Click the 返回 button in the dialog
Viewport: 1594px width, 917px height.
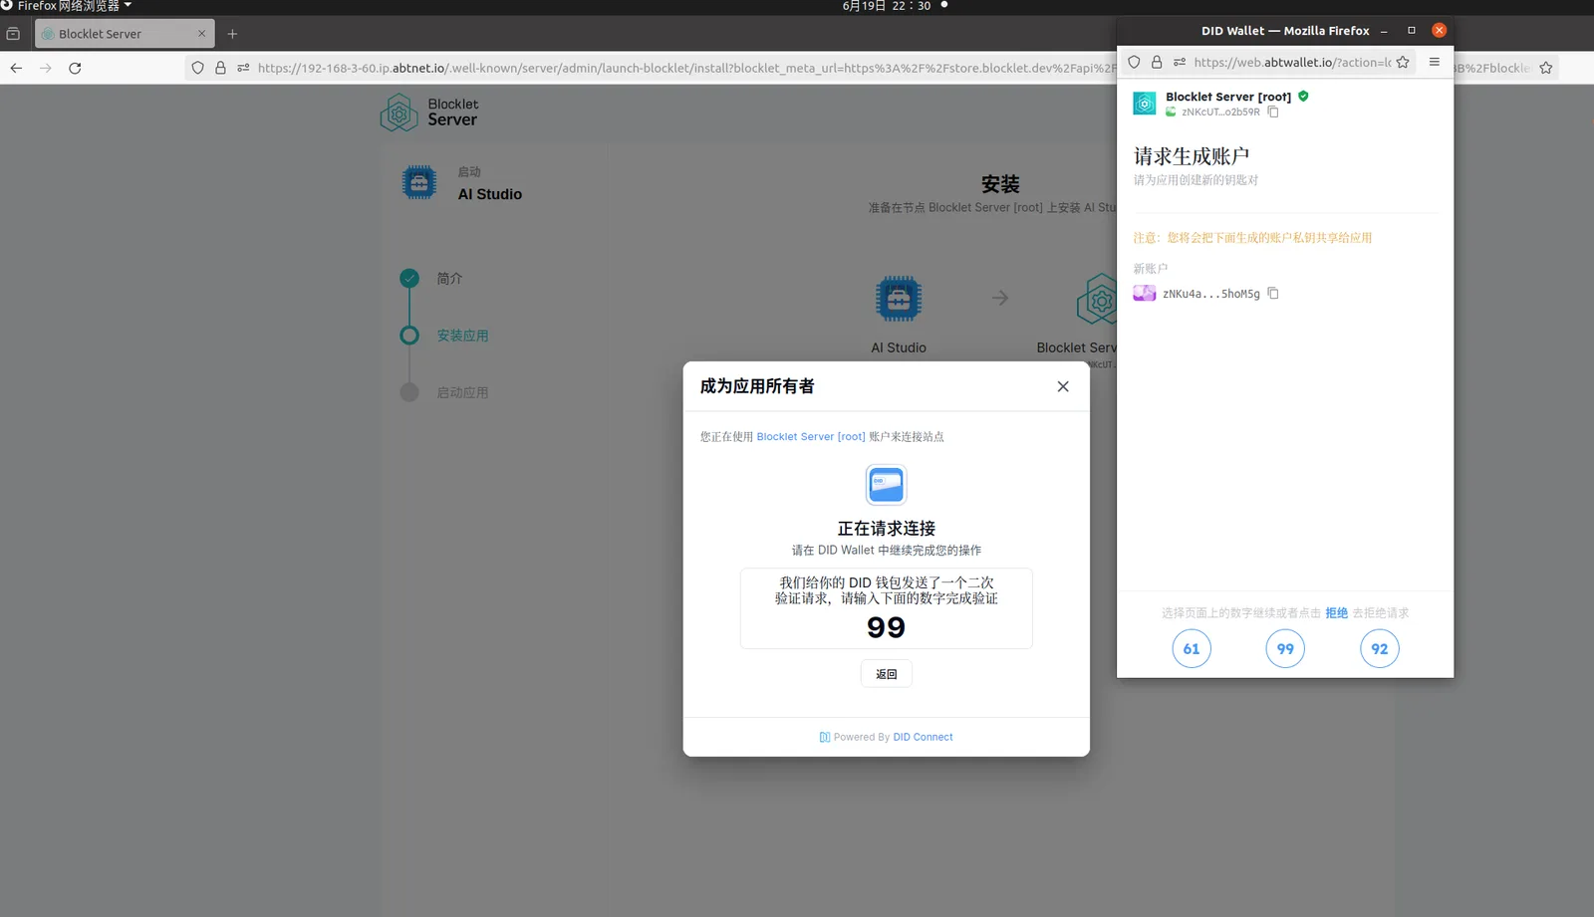[887, 674]
